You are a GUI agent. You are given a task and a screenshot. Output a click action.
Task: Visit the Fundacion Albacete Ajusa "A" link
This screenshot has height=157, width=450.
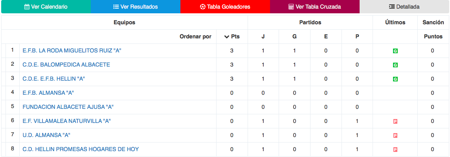(68, 107)
